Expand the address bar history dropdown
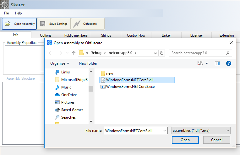The height and width of the screenshot is (155, 240). pos(155,53)
